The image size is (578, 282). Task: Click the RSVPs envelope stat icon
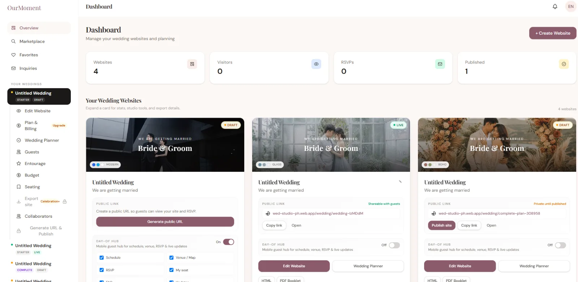click(x=440, y=64)
